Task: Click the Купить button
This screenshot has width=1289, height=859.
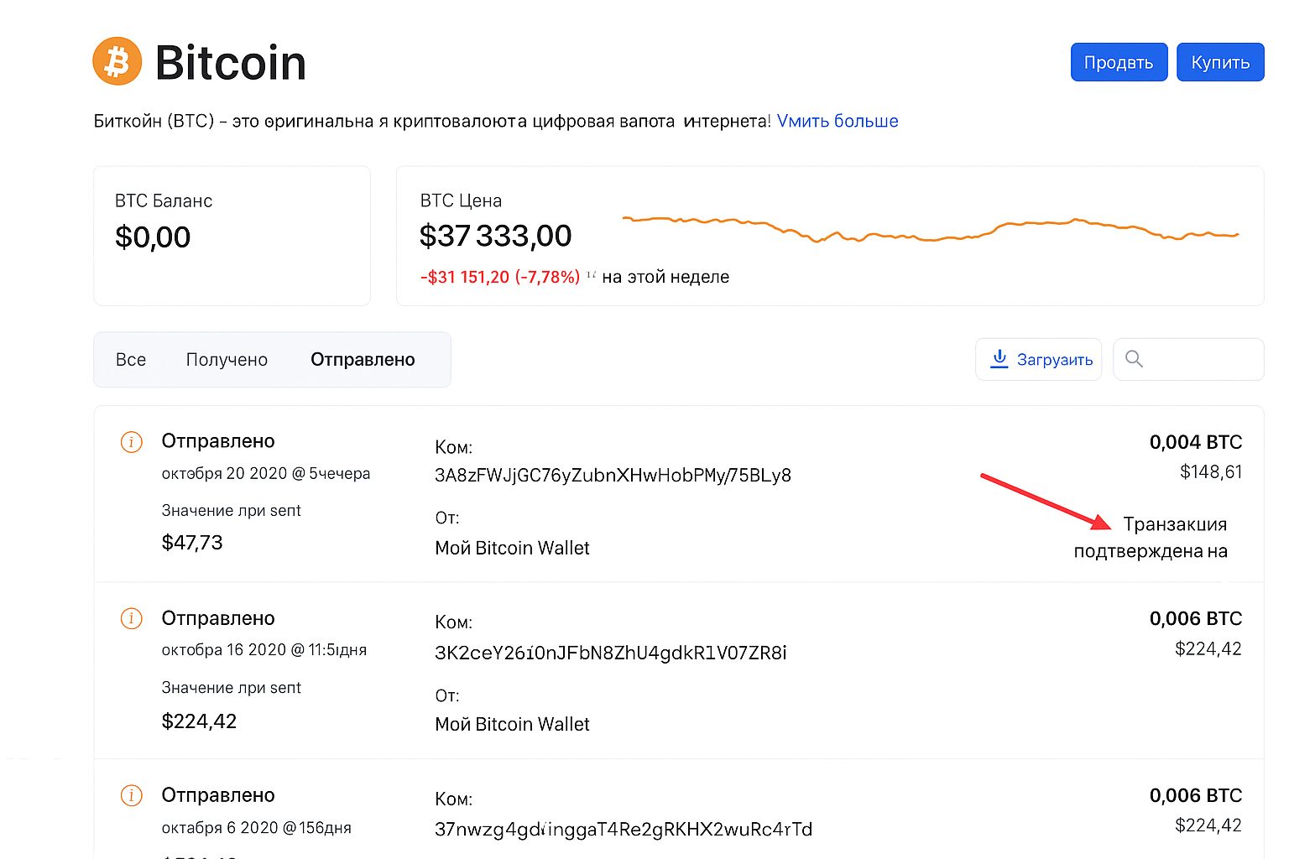Action: tap(1220, 61)
